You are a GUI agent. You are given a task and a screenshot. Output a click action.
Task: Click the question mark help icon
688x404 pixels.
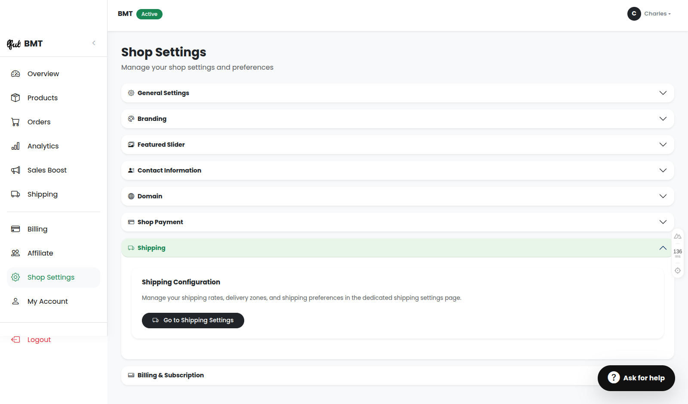(x=614, y=378)
